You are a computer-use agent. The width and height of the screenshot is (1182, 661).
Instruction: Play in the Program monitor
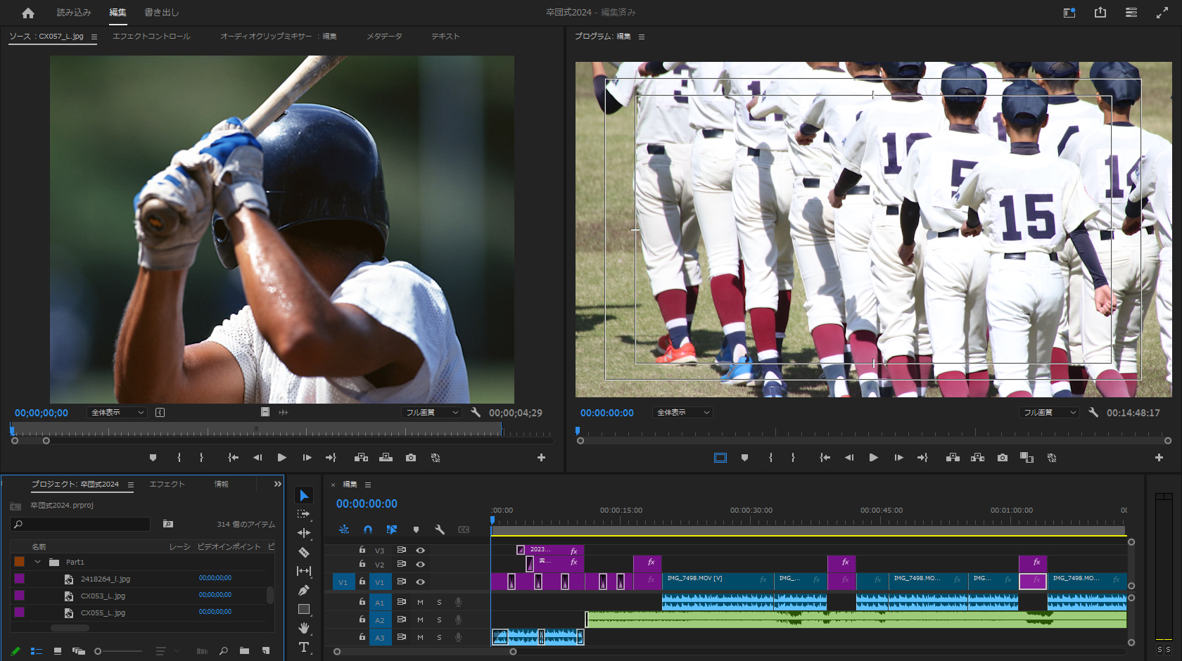pos(873,458)
